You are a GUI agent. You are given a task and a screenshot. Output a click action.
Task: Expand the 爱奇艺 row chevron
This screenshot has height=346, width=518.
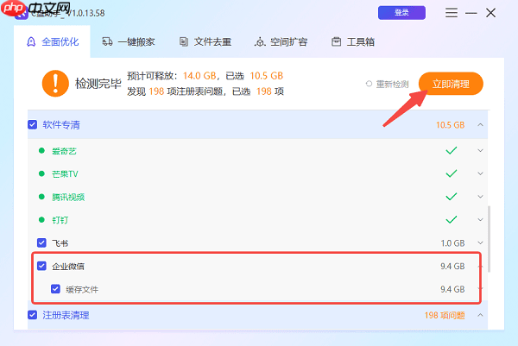[x=480, y=150]
